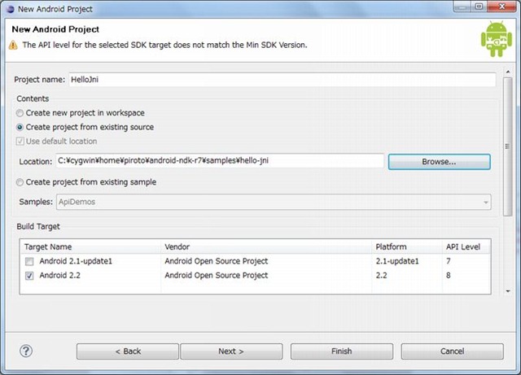Click the window icon in title bar
Screen dimensions: 521x375
click(x=9, y=8)
